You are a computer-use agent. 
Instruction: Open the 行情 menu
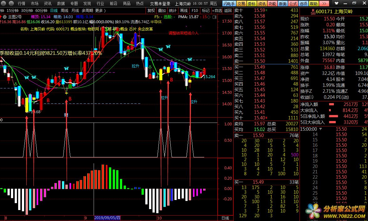tap(21, 3)
